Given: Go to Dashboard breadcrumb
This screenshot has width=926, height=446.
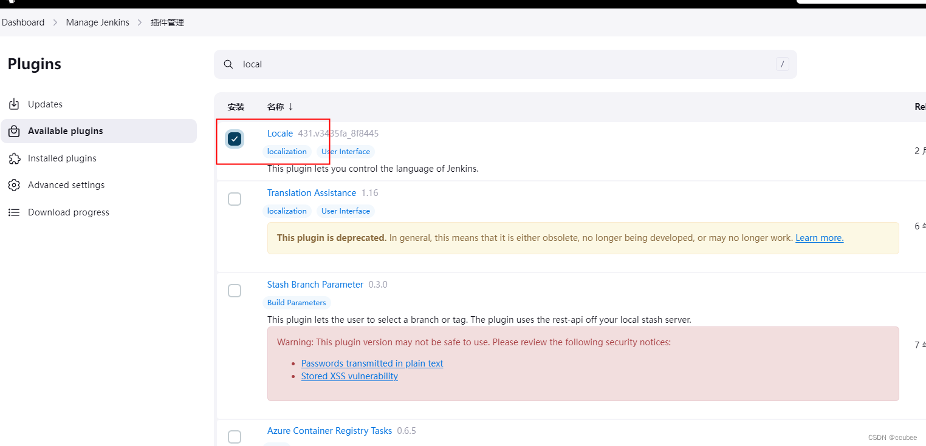Looking at the screenshot, I should (x=23, y=22).
